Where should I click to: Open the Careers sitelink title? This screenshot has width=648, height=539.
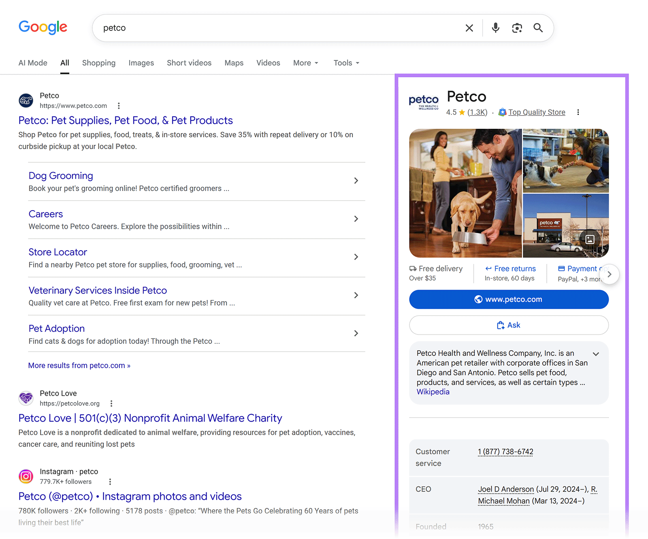(x=46, y=214)
